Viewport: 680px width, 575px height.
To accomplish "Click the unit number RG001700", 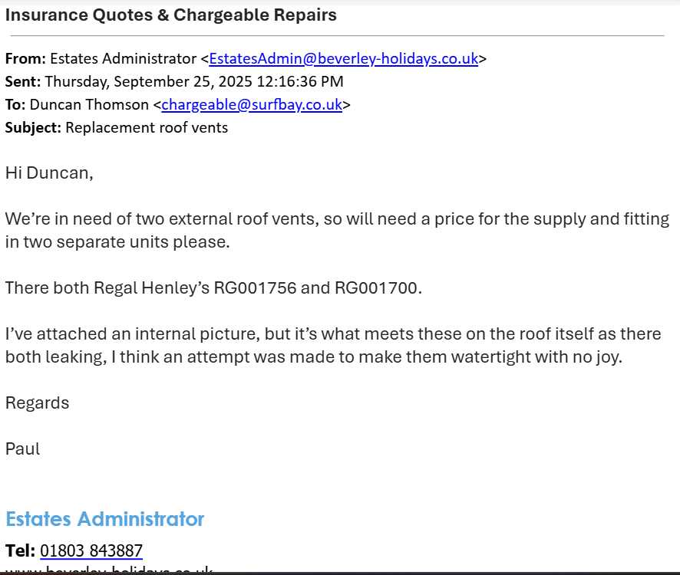I will (x=377, y=288).
